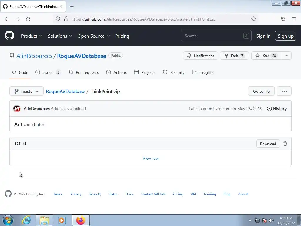Open the footer Blog link
301x226 pixels.
pyautogui.click(x=227, y=194)
